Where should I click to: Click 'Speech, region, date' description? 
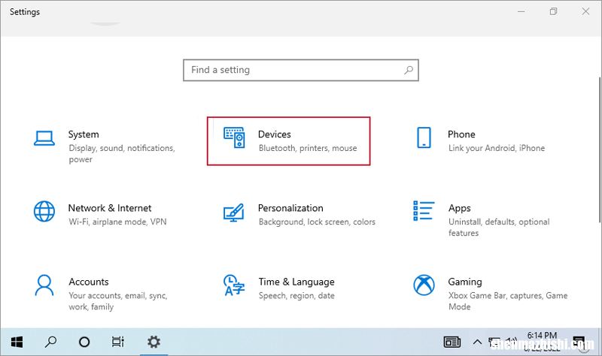click(296, 296)
